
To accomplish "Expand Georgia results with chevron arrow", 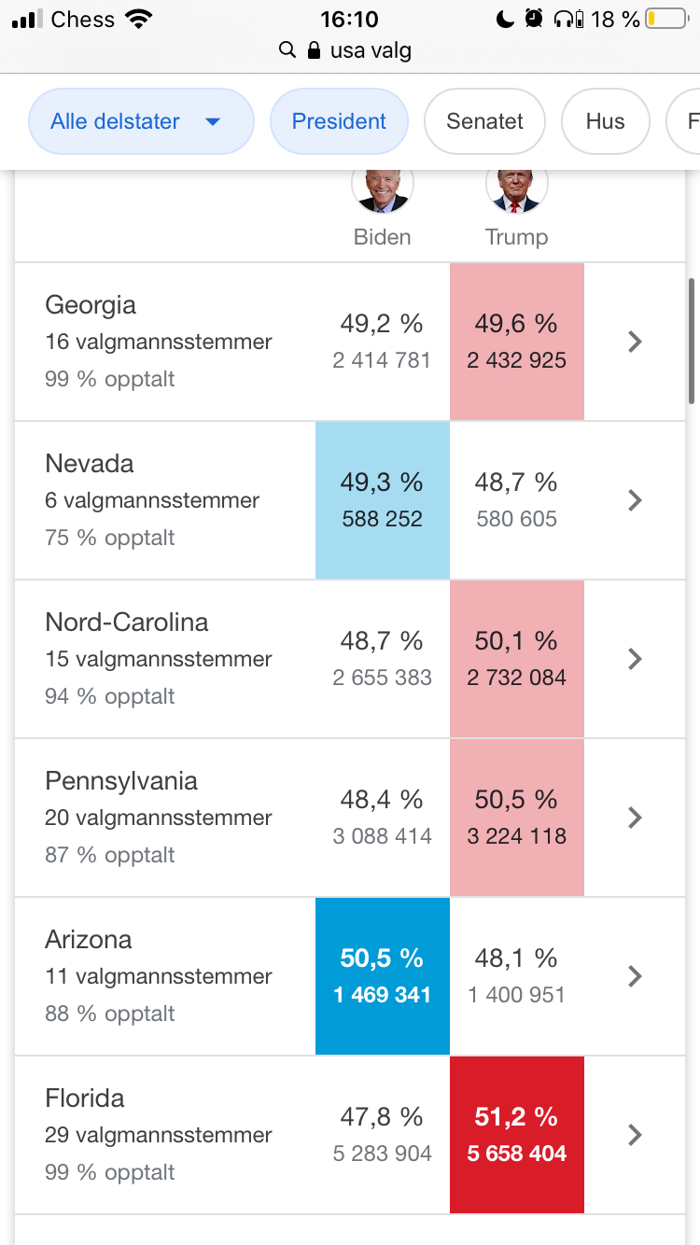I will click(635, 342).
